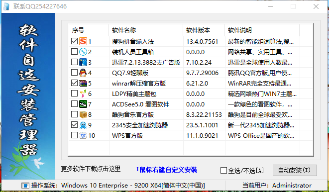This screenshot has width=329, height=192.
Task: Click version cell 8.3.22.21153
Action: click(x=204, y=115)
